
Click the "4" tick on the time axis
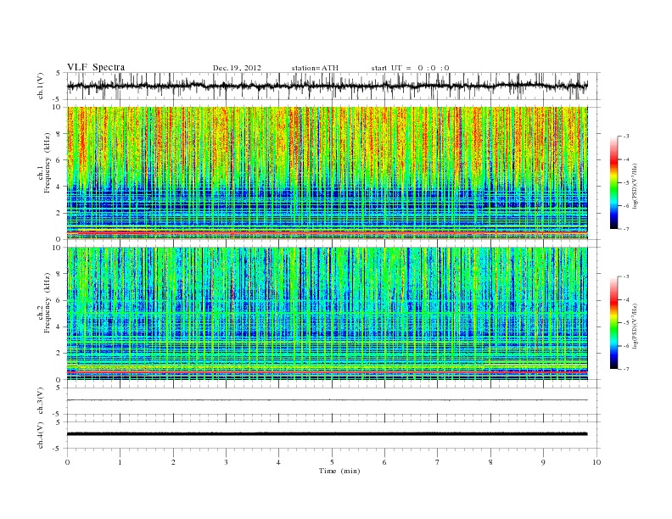tap(278, 462)
